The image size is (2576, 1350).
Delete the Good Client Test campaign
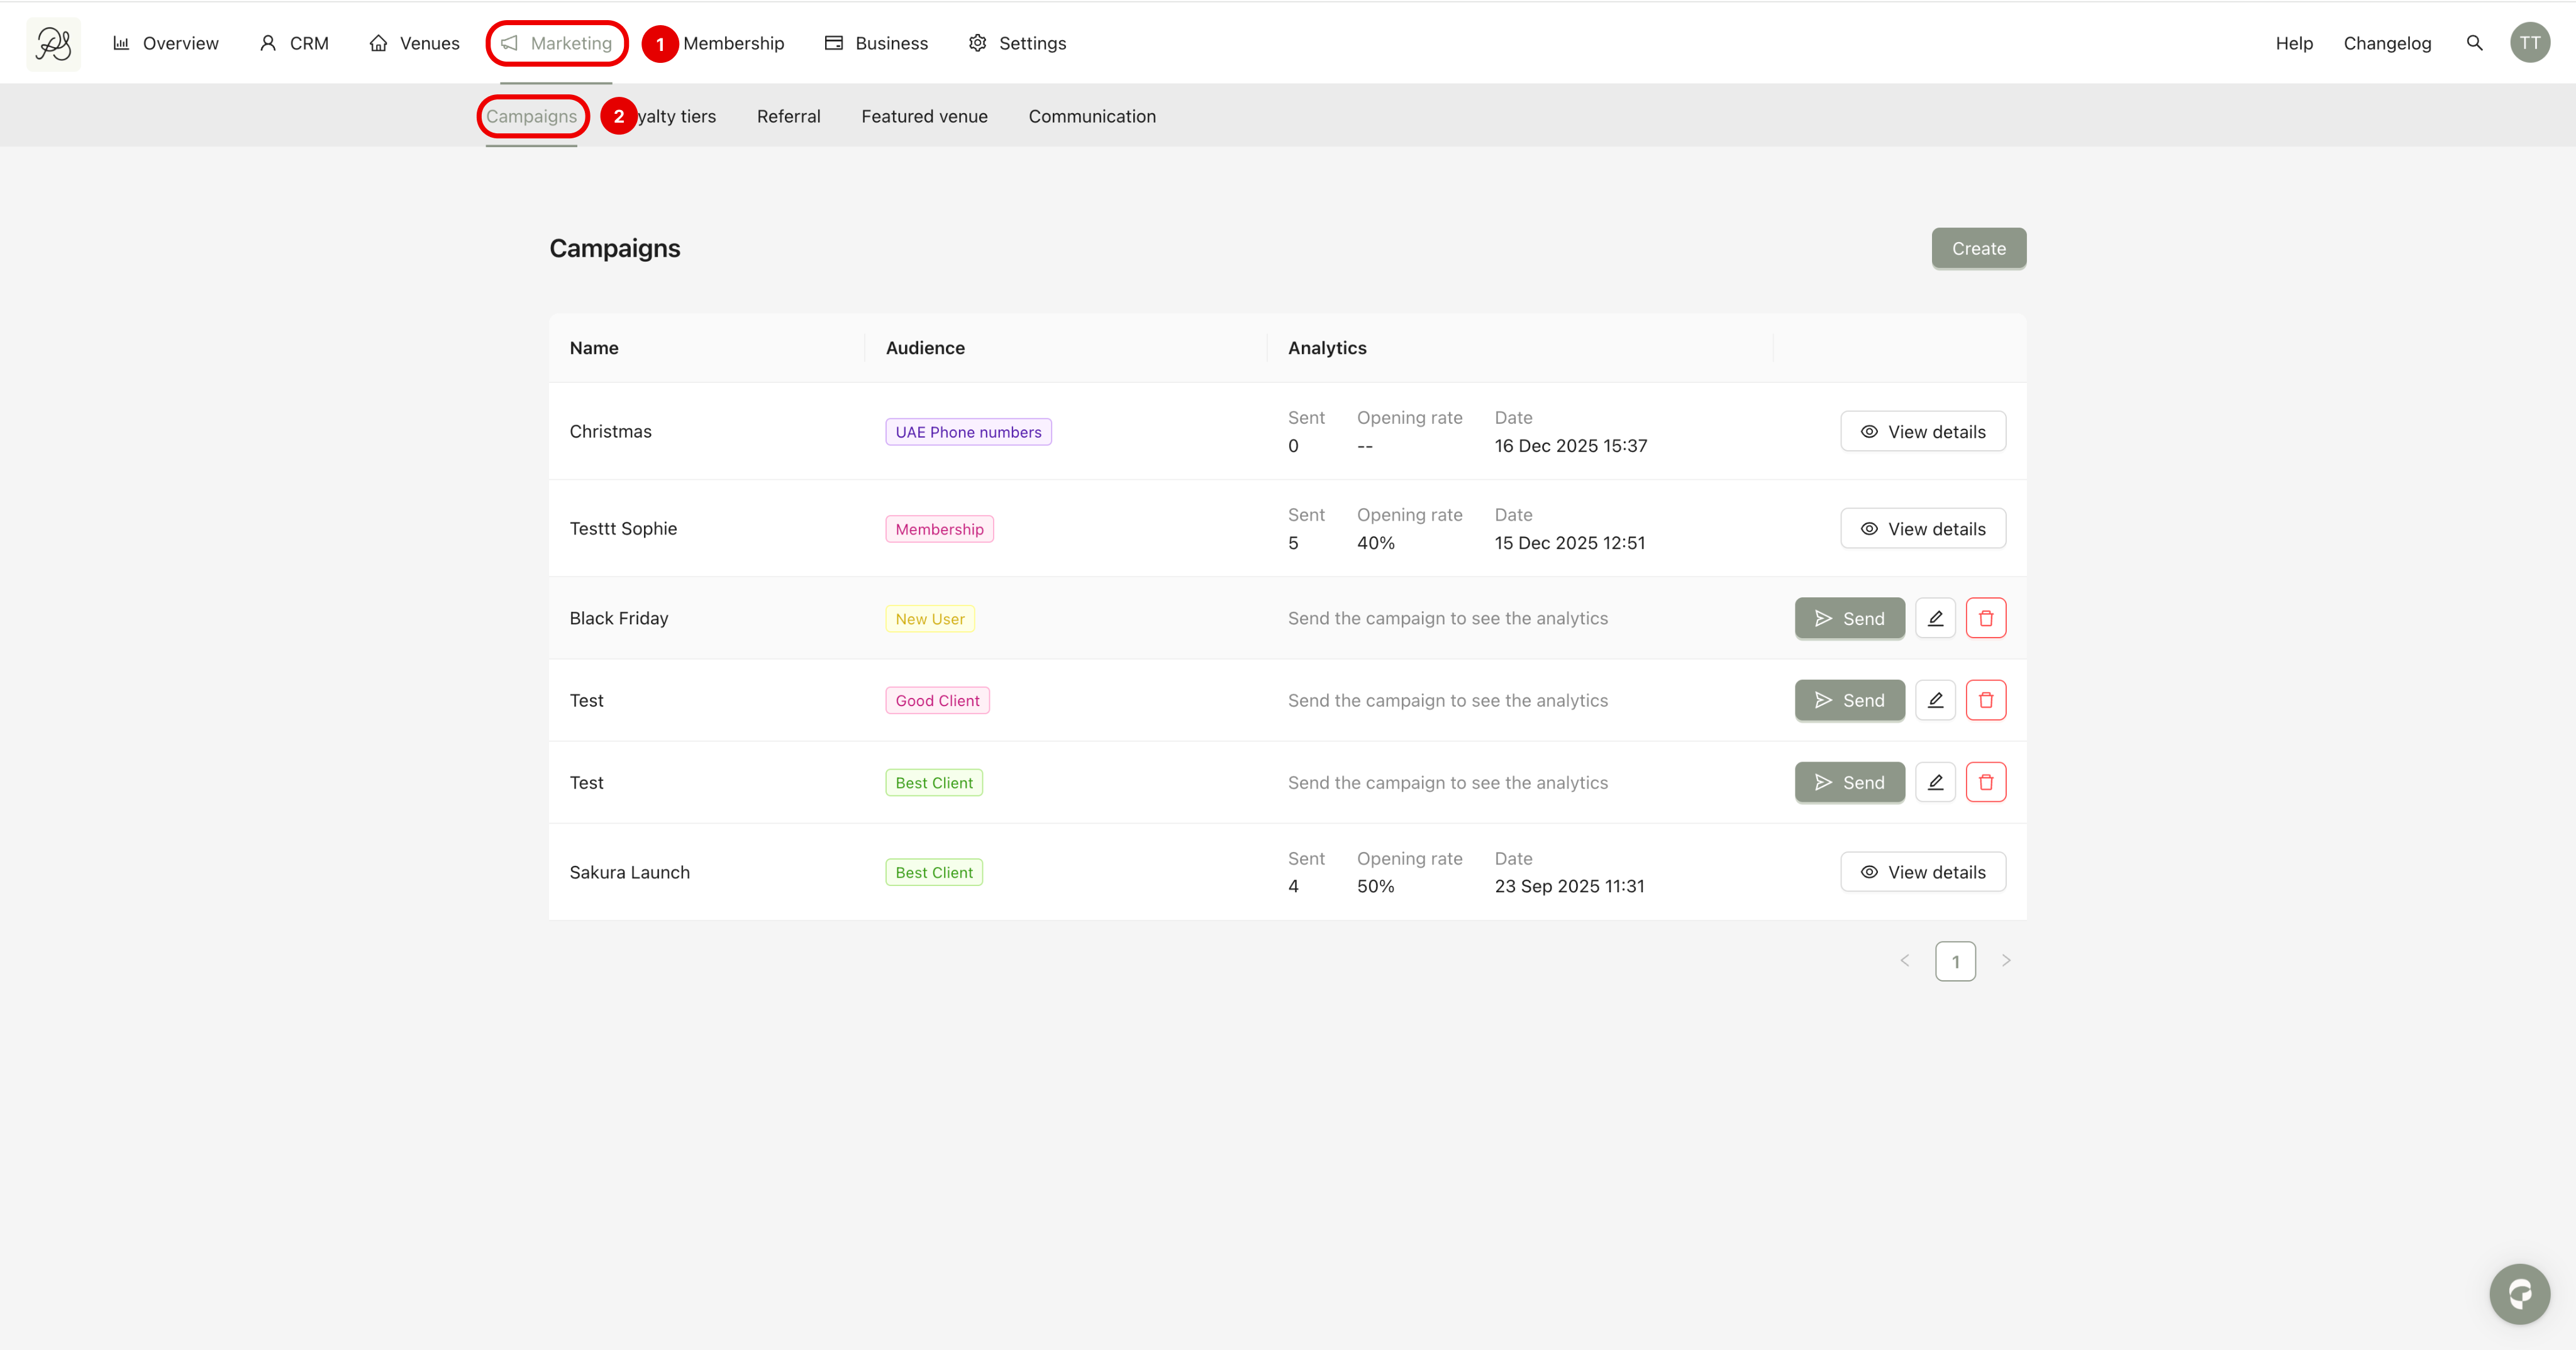1985,700
